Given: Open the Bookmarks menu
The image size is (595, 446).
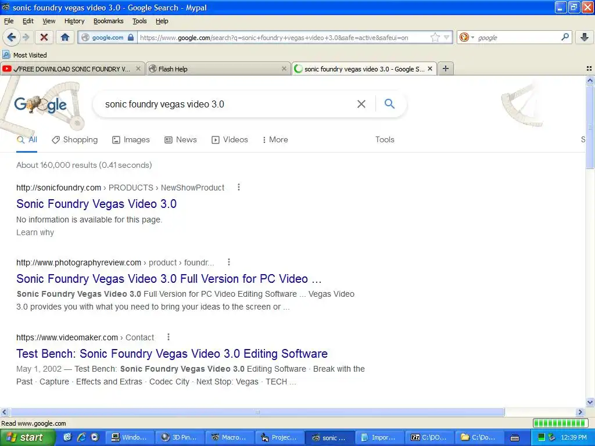Looking at the screenshot, I should (108, 21).
